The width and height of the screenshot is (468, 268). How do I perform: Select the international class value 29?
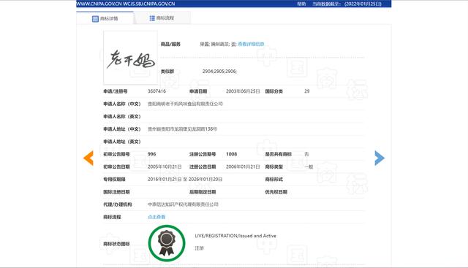(x=307, y=91)
